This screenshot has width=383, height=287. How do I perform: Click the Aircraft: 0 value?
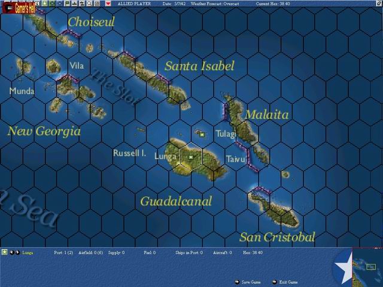click(x=222, y=252)
